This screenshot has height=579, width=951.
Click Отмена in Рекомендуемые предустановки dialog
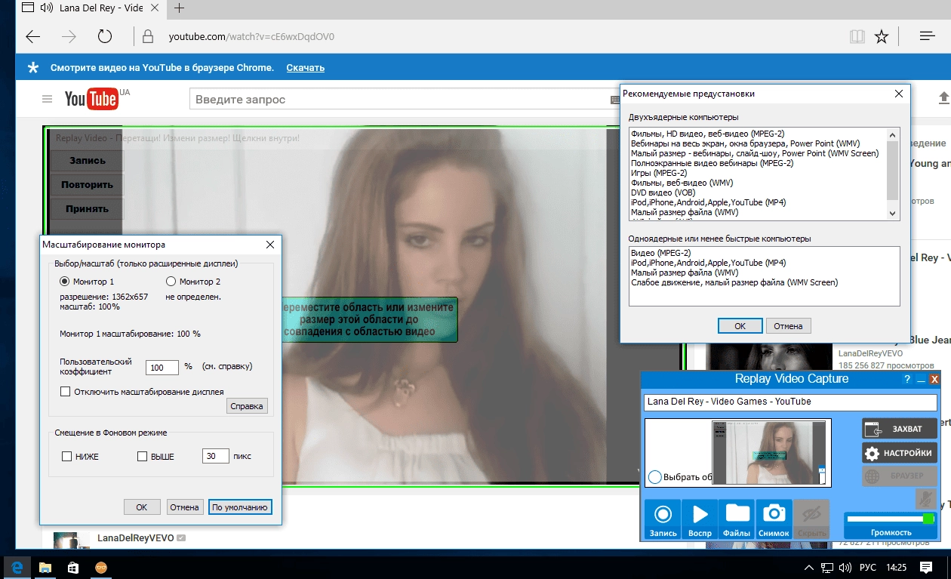(x=788, y=326)
